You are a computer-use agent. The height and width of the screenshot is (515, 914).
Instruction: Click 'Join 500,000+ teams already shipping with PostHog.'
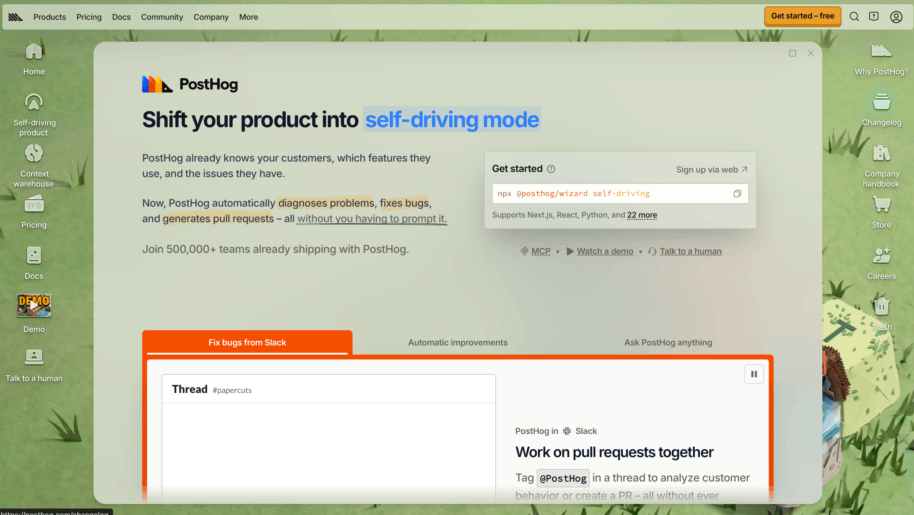tap(276, 249)
